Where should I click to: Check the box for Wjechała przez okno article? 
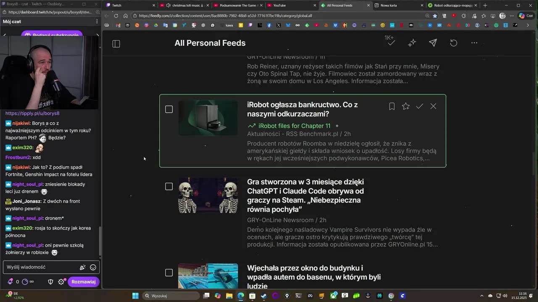coord(169,273)
